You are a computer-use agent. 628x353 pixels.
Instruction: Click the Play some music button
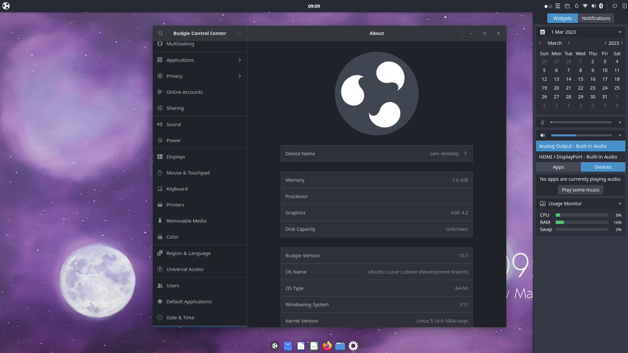pos(581,190)
